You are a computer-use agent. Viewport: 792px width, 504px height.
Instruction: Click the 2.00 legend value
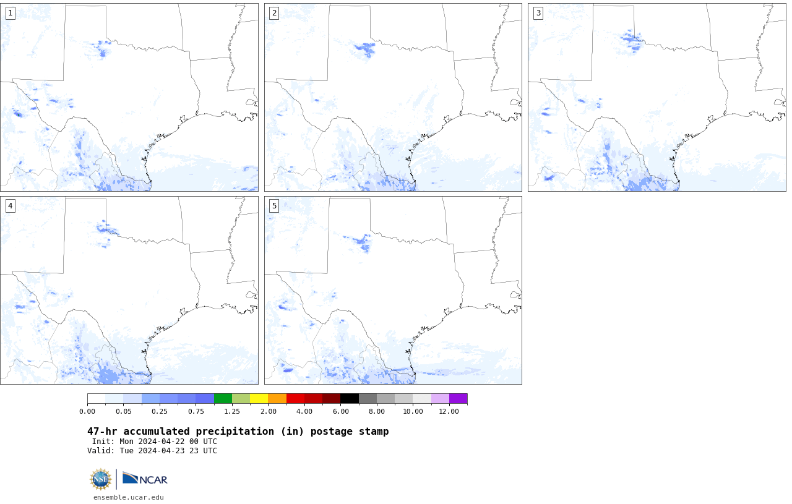268,411
